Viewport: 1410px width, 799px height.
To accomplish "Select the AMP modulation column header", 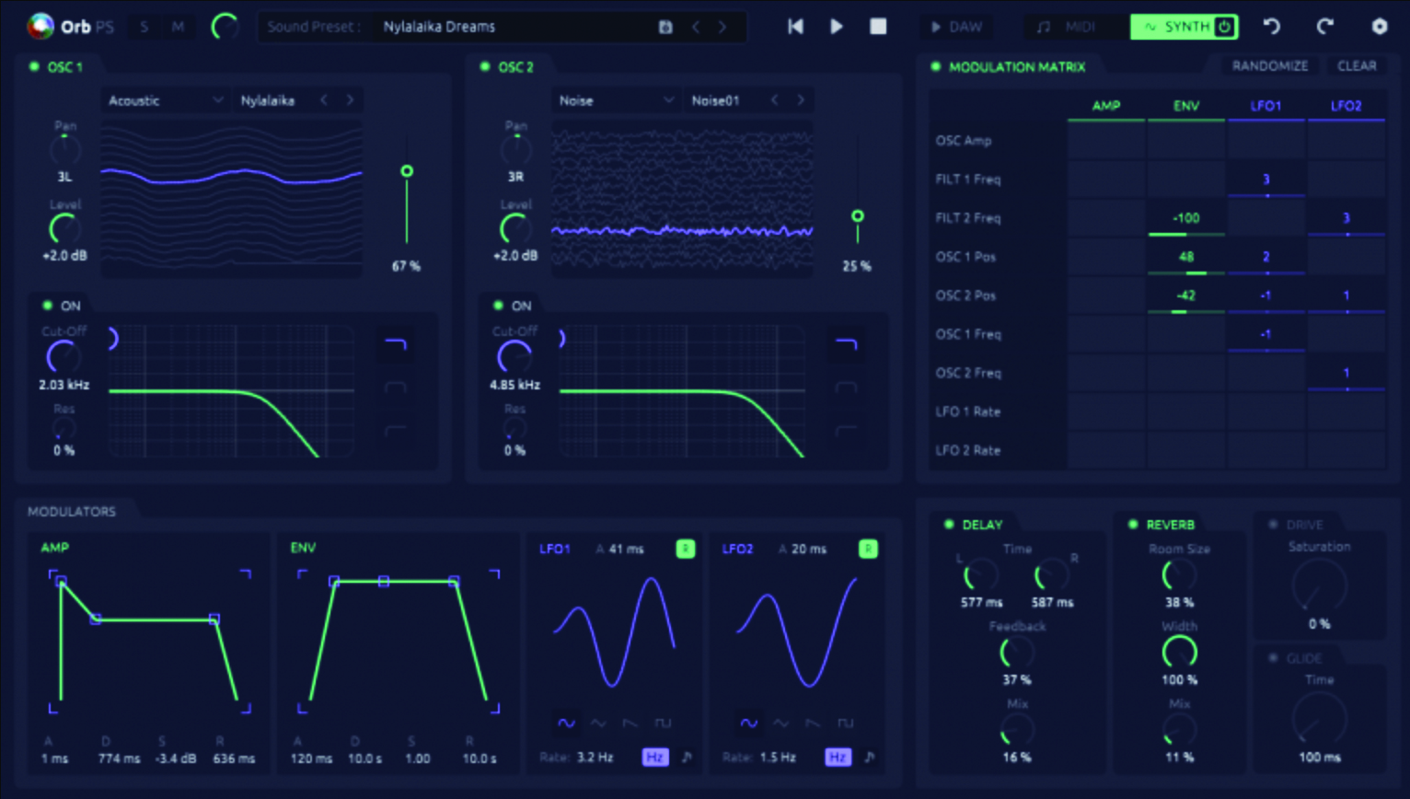I will pos(1106,106).
